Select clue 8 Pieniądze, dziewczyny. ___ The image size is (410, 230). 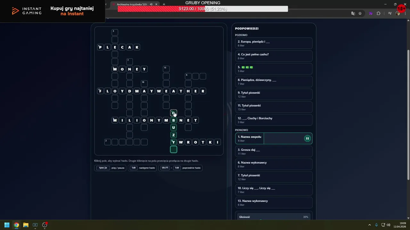tap(274, 82)
